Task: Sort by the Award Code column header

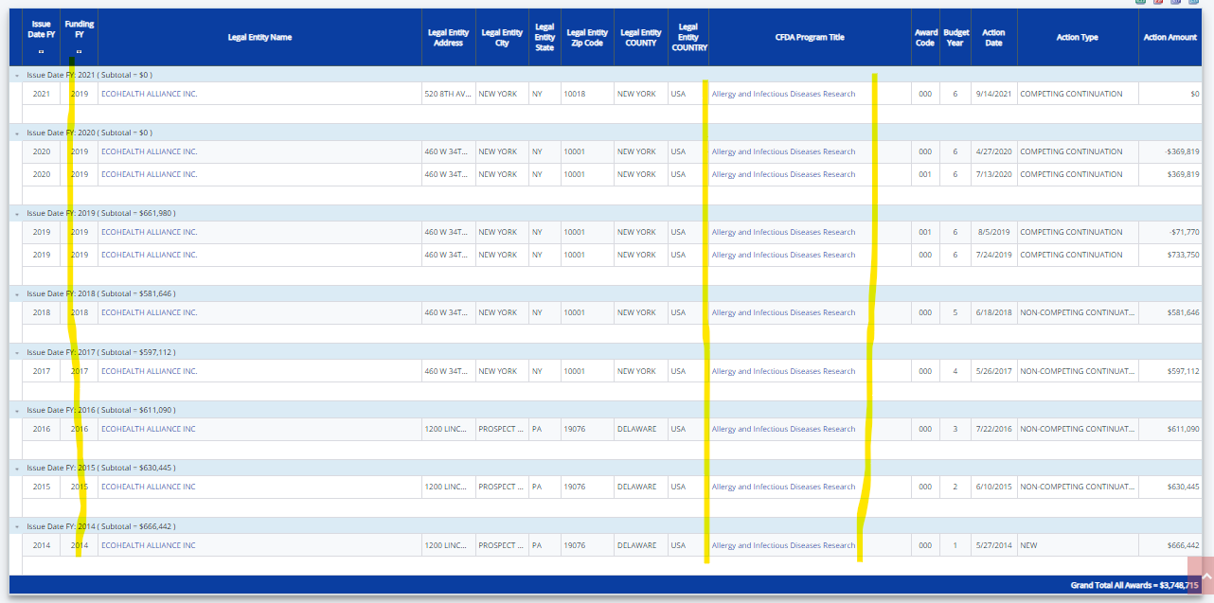Action: [925, 38]
